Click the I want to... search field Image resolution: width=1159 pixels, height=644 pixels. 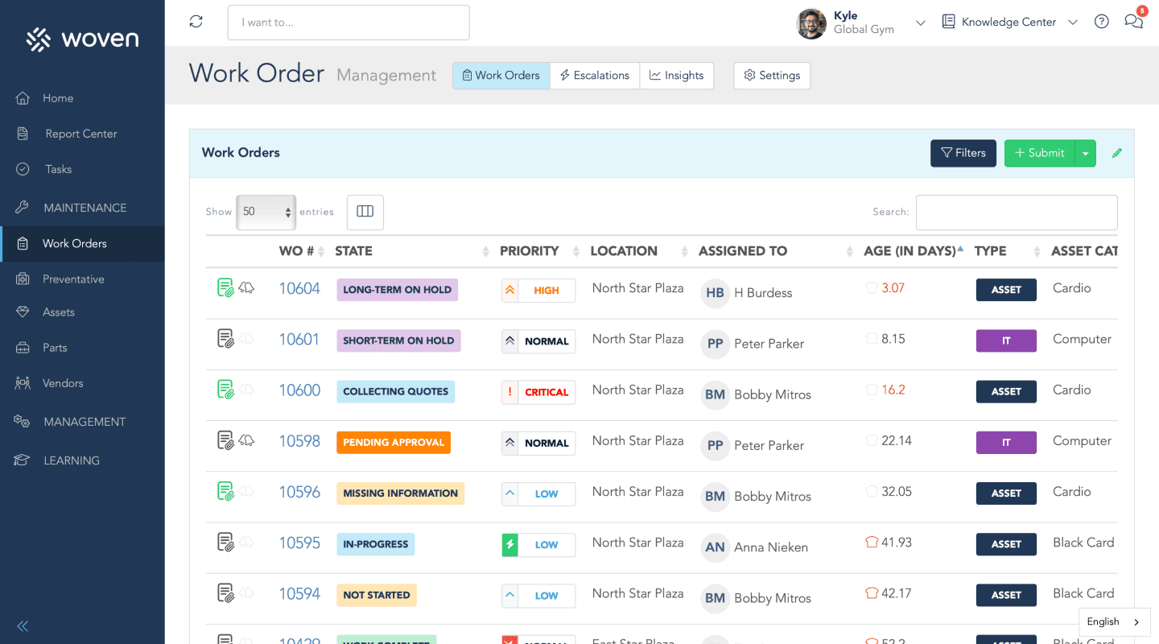pyautogui.click(x=349, y=23)
